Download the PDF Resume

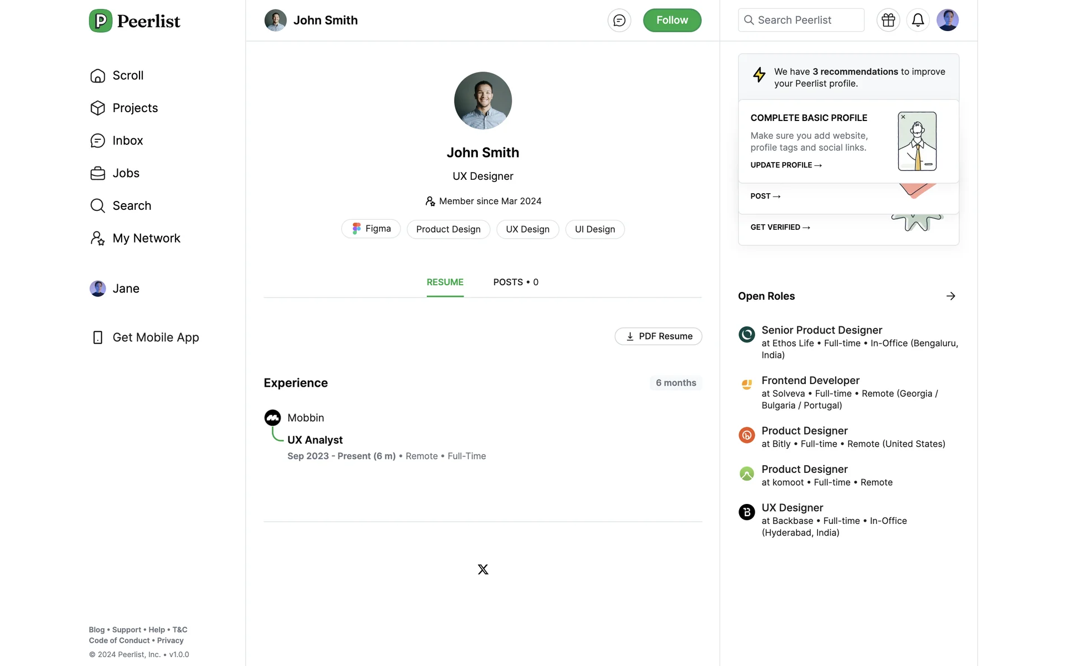pos(658,336)
